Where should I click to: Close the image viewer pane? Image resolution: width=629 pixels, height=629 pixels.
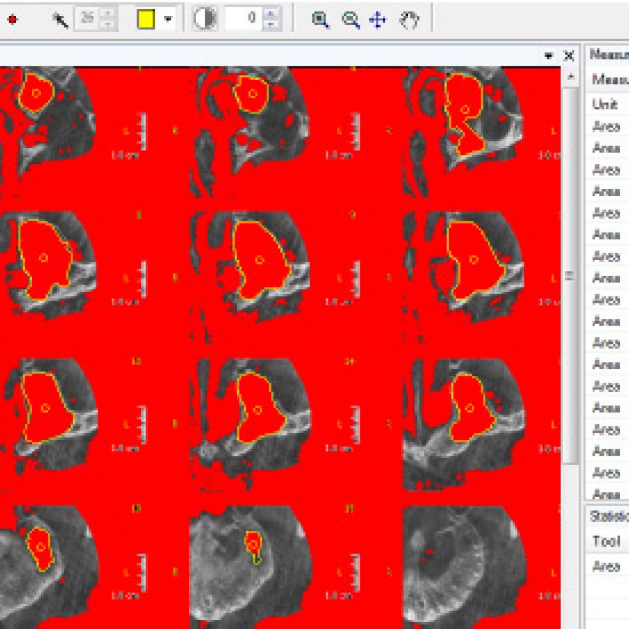coord(569,56)
